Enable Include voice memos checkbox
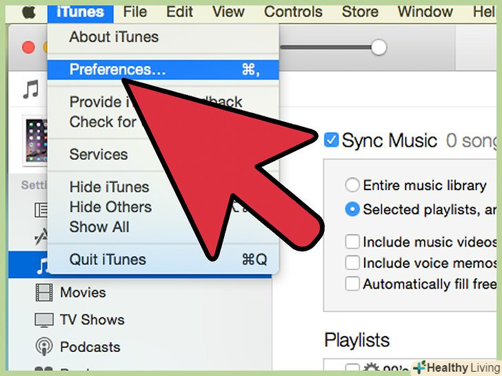 click(352, 263)
